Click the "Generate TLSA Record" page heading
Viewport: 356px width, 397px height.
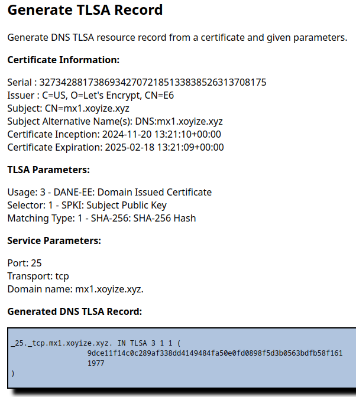85,11
